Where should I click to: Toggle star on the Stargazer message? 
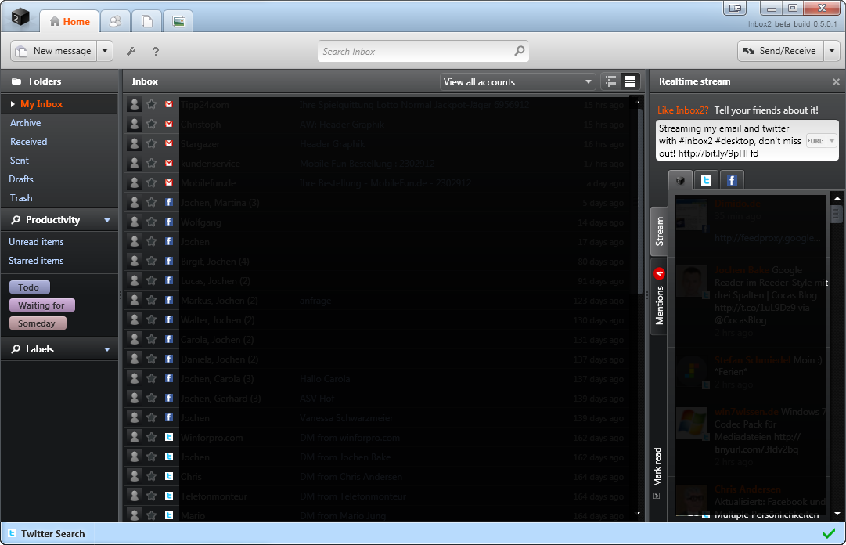pyautogui.click(x=152, y=144)
